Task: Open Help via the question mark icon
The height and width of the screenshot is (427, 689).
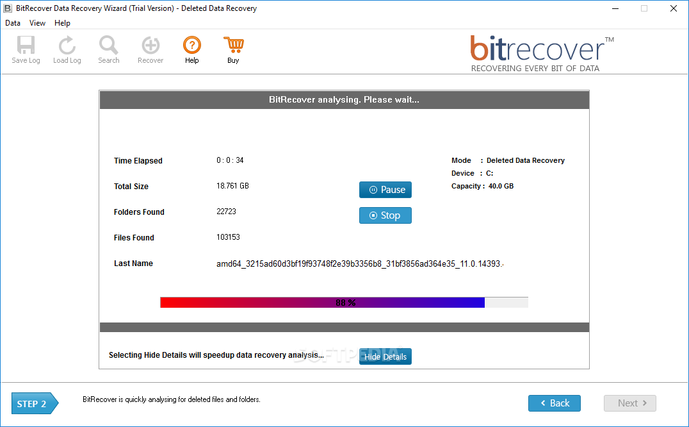Action: (192, 45)
